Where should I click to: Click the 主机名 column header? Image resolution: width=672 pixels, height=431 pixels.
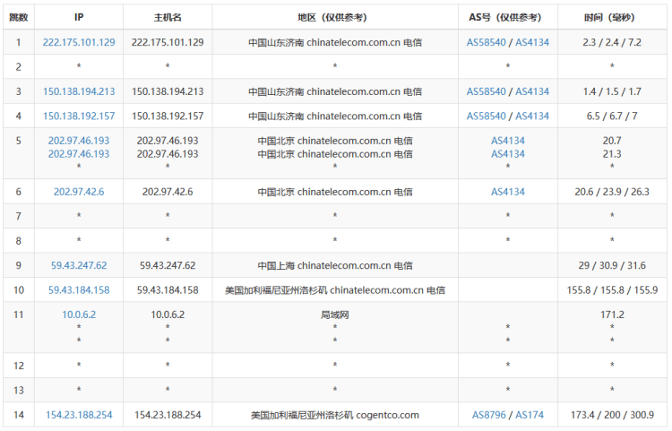168,17
